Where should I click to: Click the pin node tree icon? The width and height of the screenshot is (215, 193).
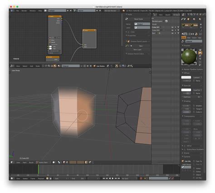(108, 66)
